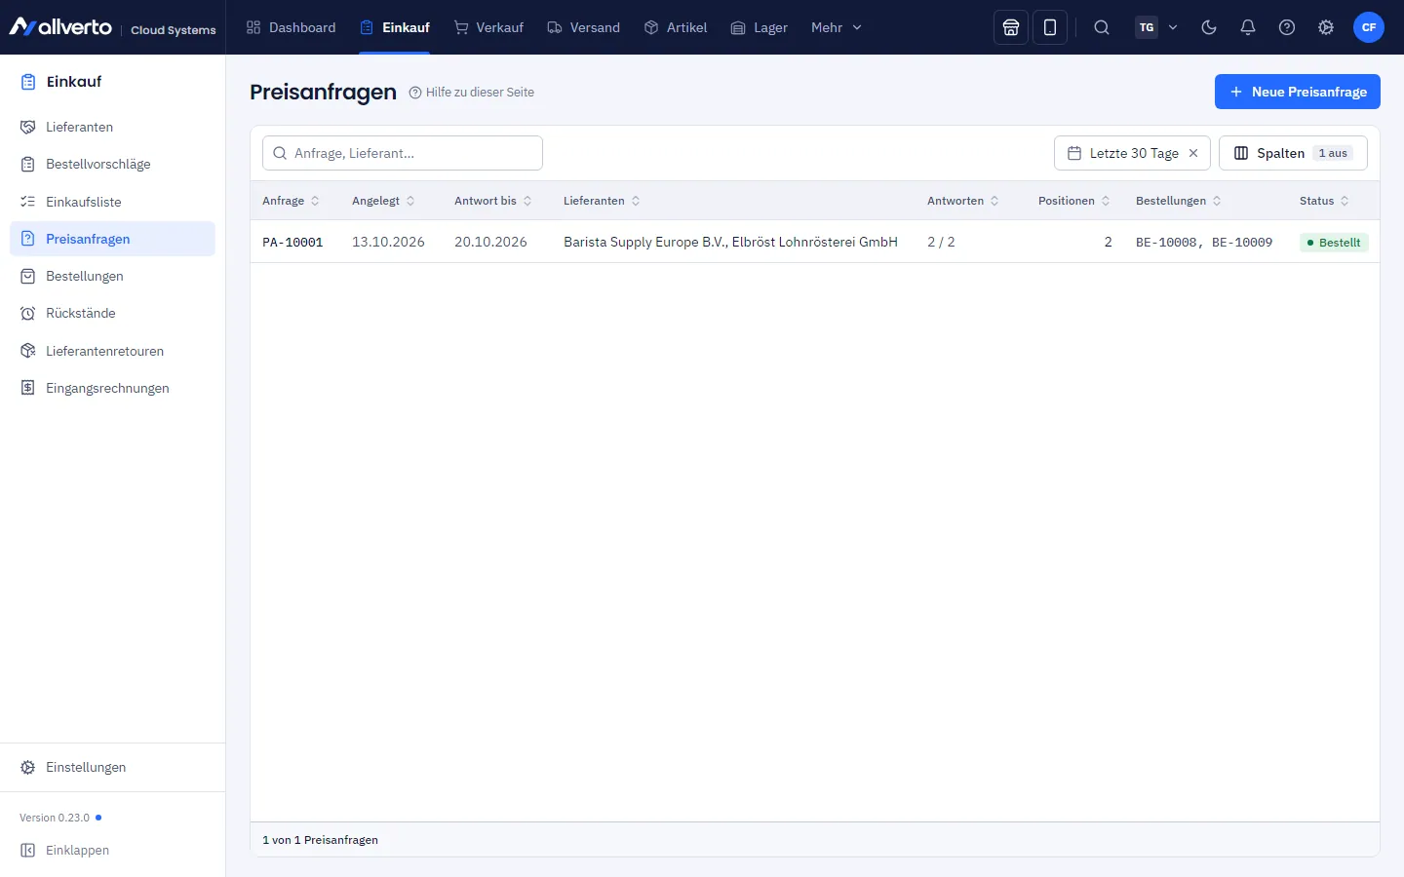
Task: Open the mobile device view icon
Action: tap(1050, 27)
